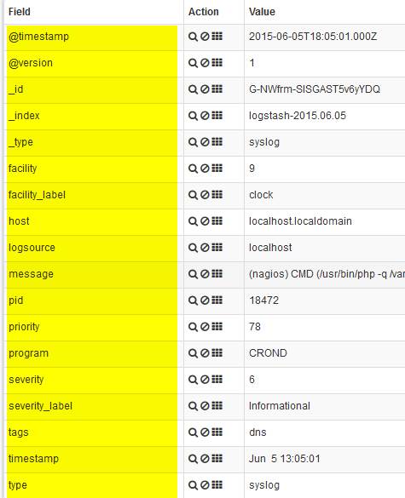Click the exclude icon in severity_label row
405x498 pixels.
(205, 405)
